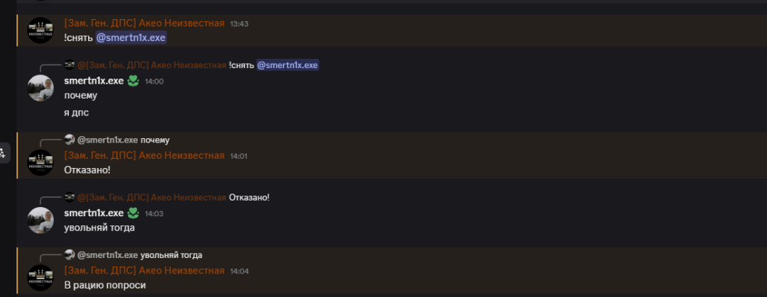
Task: Jump to the original "почему" message from reply preview
Action: click(155, 140)
